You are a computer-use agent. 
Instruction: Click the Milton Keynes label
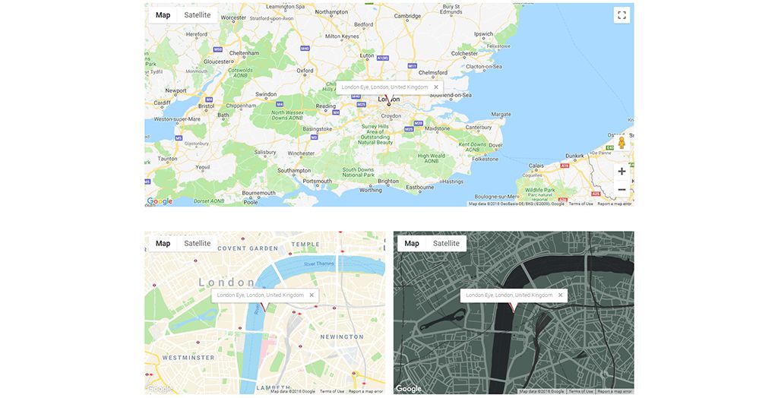click(x=342, y=36)
